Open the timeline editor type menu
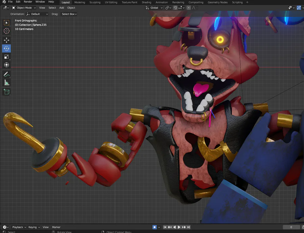This screenshot has width=304, height=233. click(6, 227)
